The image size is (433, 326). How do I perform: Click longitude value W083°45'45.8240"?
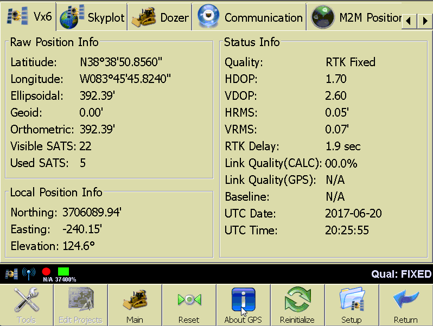(x=125, y=79)
